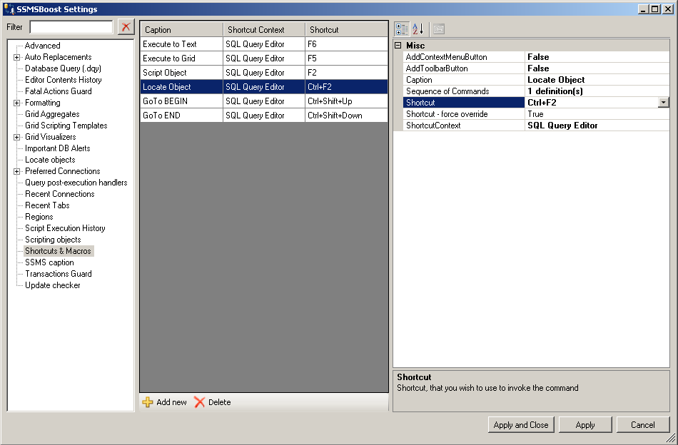Expand the Preferred Connections node
This screenshot has height=445, width=678.
tap(16, 171)
